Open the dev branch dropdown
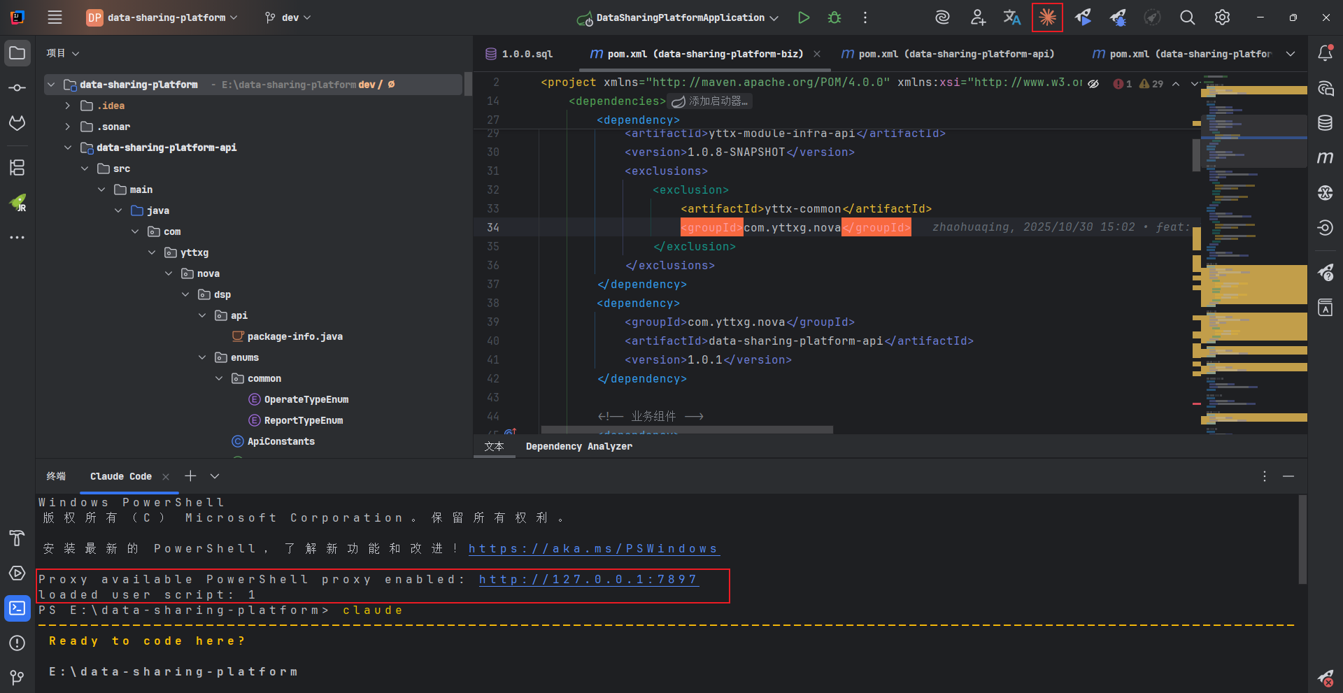This screenshot has height=693, width=1343. [288, 17]
